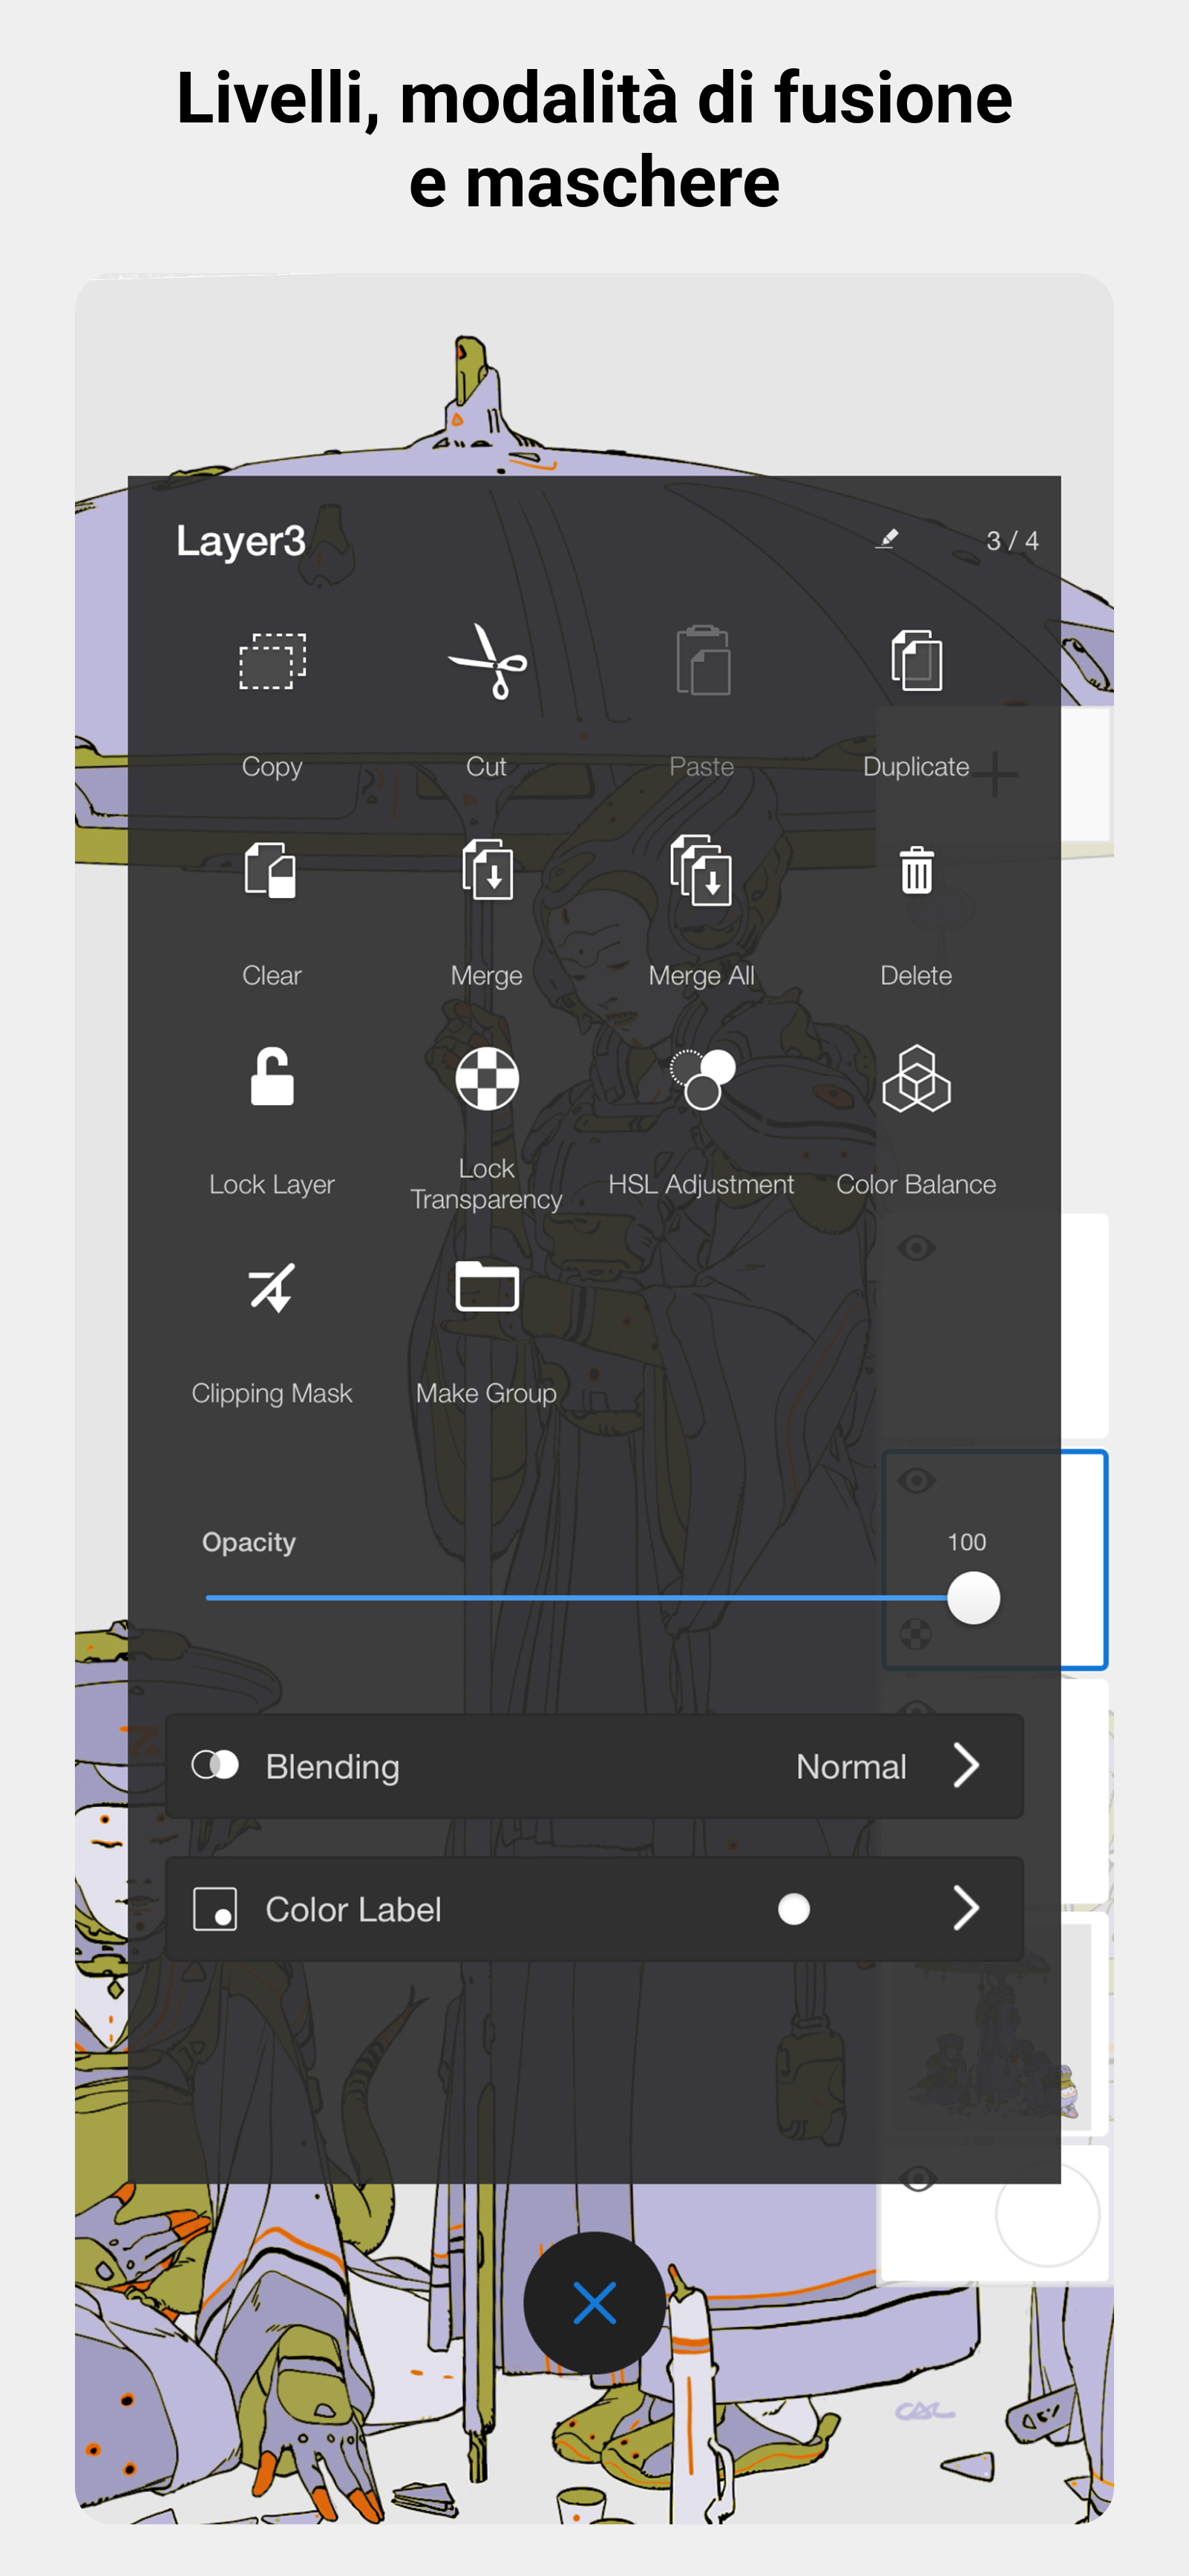Choose the Merge All icon
Viewport: 1189px width, 2576px height.
click(x=701, y=870)
